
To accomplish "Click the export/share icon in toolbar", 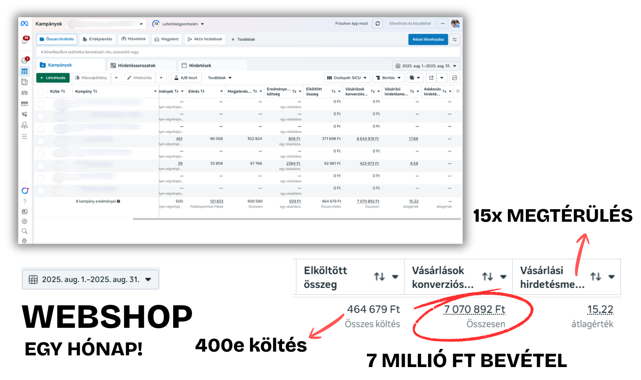I will click(x=432, y=78).
